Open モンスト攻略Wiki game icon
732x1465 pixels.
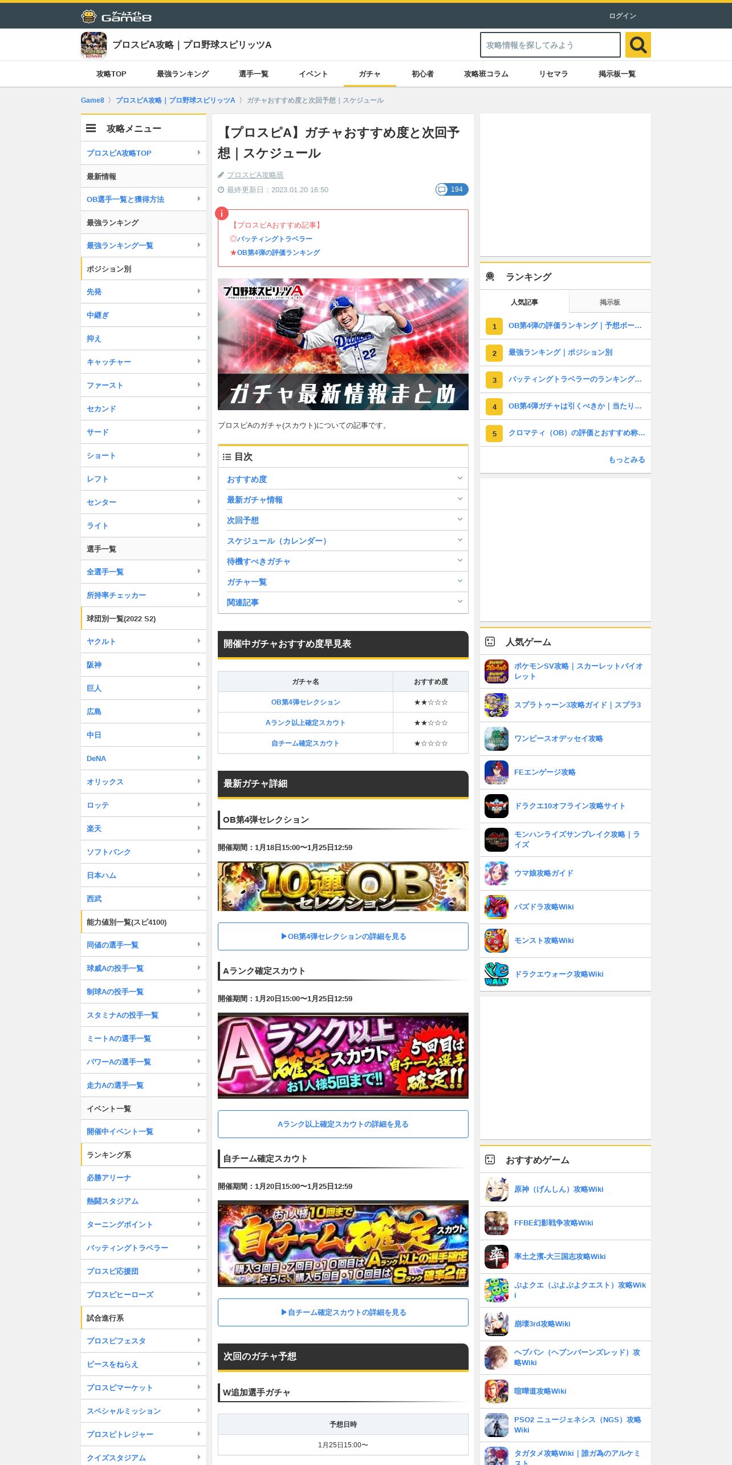tap(496, 941)
